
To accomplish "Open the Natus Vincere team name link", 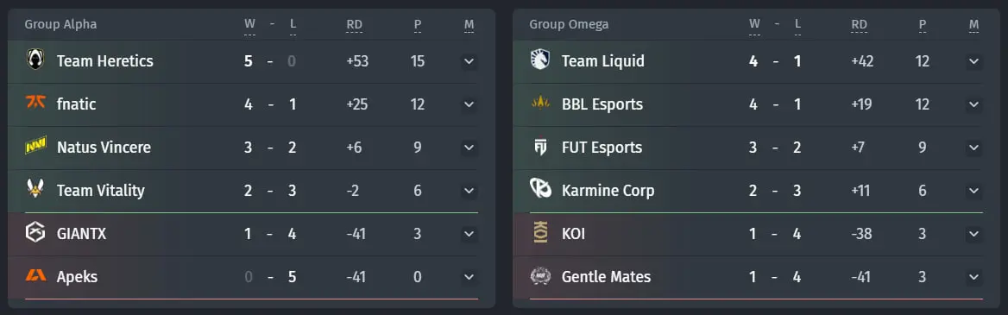I will [x=104, y=148].
